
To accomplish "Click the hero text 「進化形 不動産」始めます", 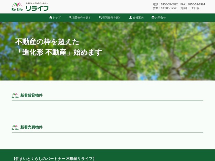I will (x=59, y=52).
